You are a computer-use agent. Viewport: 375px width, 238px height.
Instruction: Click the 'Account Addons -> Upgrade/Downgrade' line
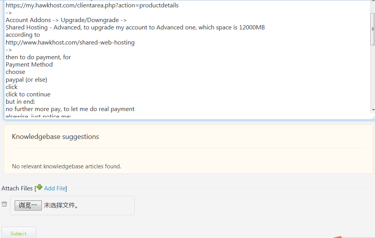pos(66,20)
